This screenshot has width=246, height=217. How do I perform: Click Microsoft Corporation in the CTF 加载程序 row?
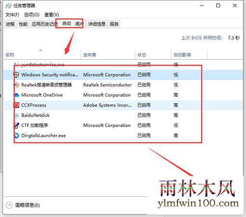tap(107, 125)
